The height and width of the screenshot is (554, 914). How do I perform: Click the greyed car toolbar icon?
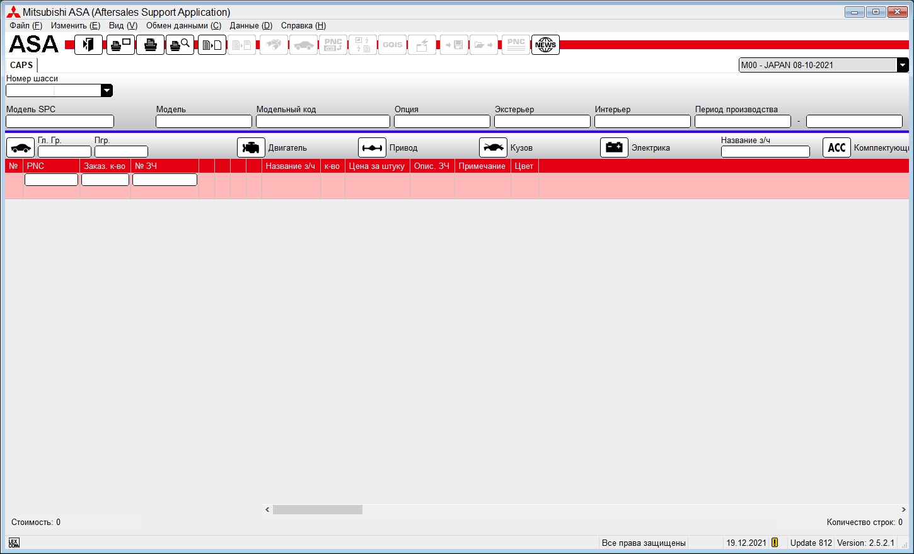pyautogui.click(x=303, y=45)
